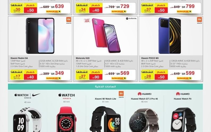
Task: Click the Motorola logo above G20 phone
Action: pos(131,18)
